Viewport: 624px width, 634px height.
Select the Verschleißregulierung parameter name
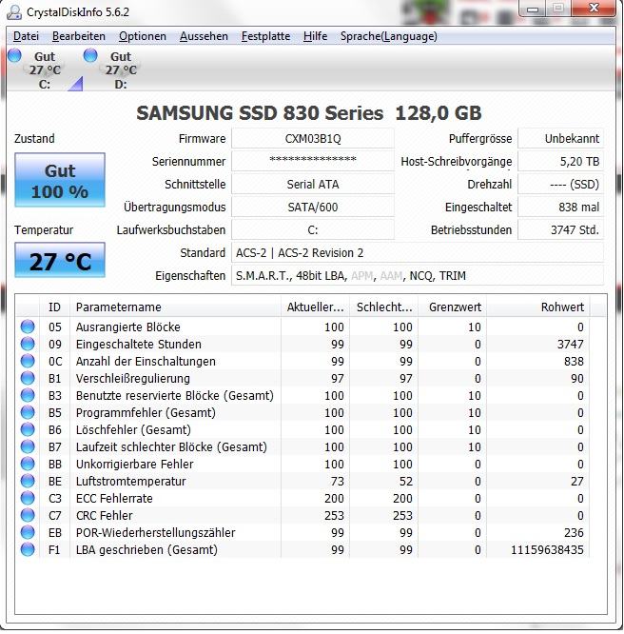coord(133,379)
